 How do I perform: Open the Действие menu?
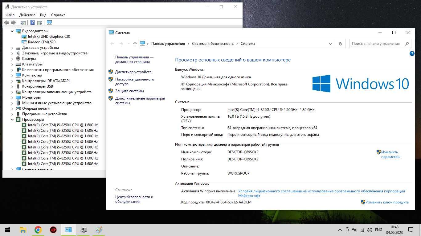click(27, 15)
